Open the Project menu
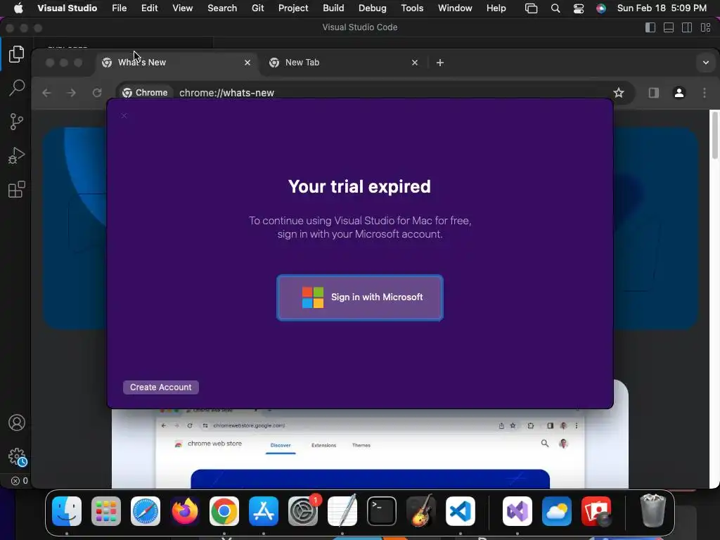This screenshot has height=540, width=720. [x=293, y=8]
